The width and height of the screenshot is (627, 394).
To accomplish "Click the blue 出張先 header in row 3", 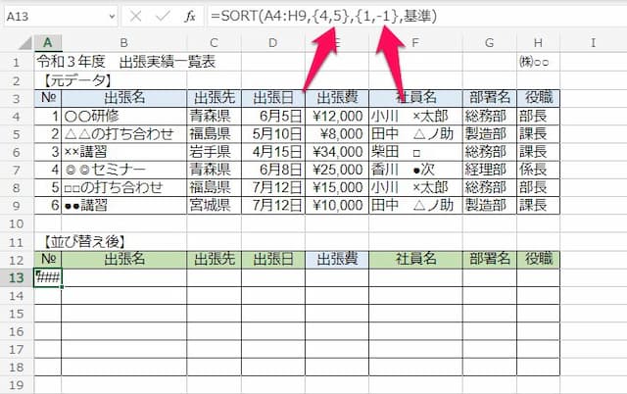I will click(214, 98).
